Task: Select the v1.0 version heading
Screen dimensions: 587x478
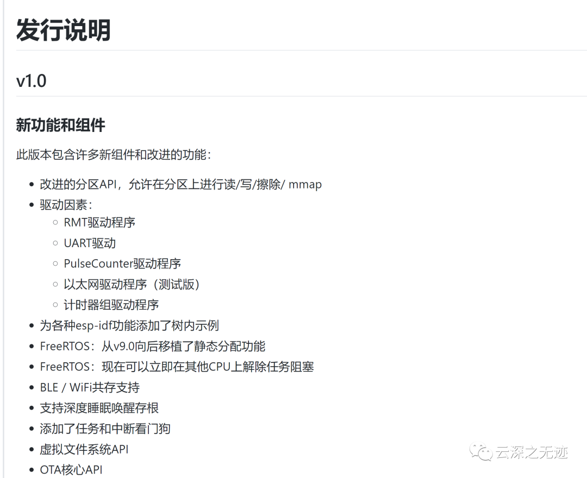Action: tap(31, 81)
